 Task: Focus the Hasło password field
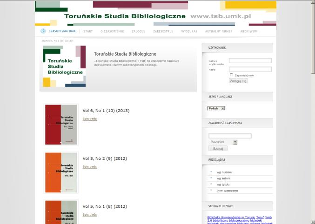[250, 69]
